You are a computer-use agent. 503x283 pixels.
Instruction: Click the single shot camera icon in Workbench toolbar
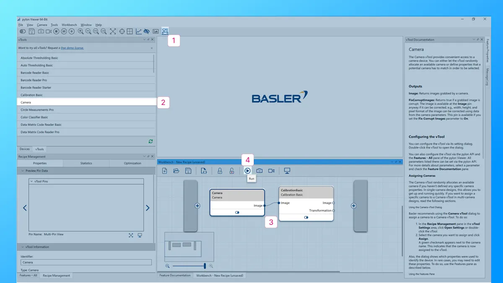coord(259,171)
